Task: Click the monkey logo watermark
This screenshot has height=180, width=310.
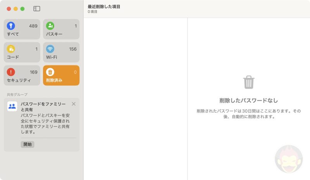Action: (288, 159)
